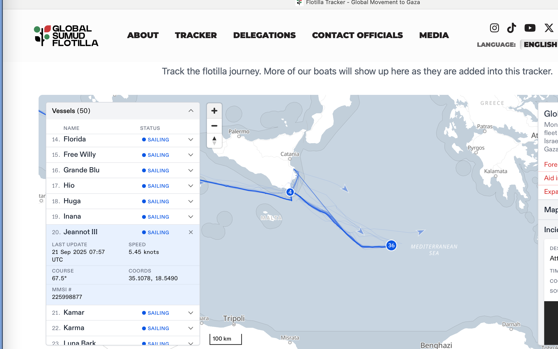Open the CONTACT OFFICIALS page
The height and width of the screenshot is (349, 558).
pyautogui.click(x=357, y=35)
